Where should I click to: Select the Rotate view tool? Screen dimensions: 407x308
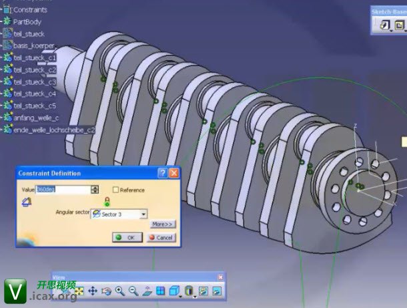(x=106, y=291)
